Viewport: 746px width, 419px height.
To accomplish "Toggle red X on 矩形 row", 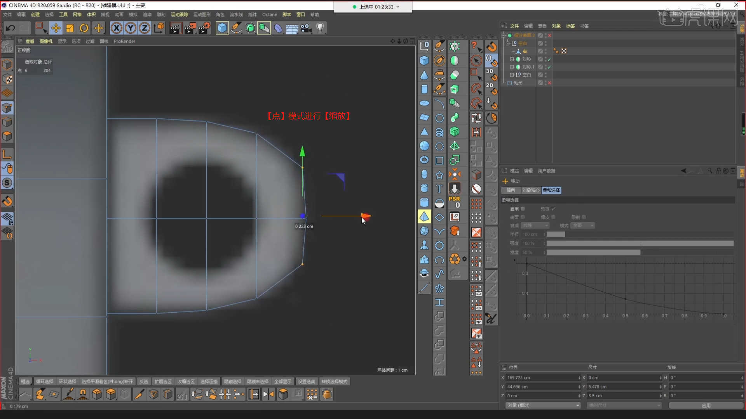I will [549, 83].
